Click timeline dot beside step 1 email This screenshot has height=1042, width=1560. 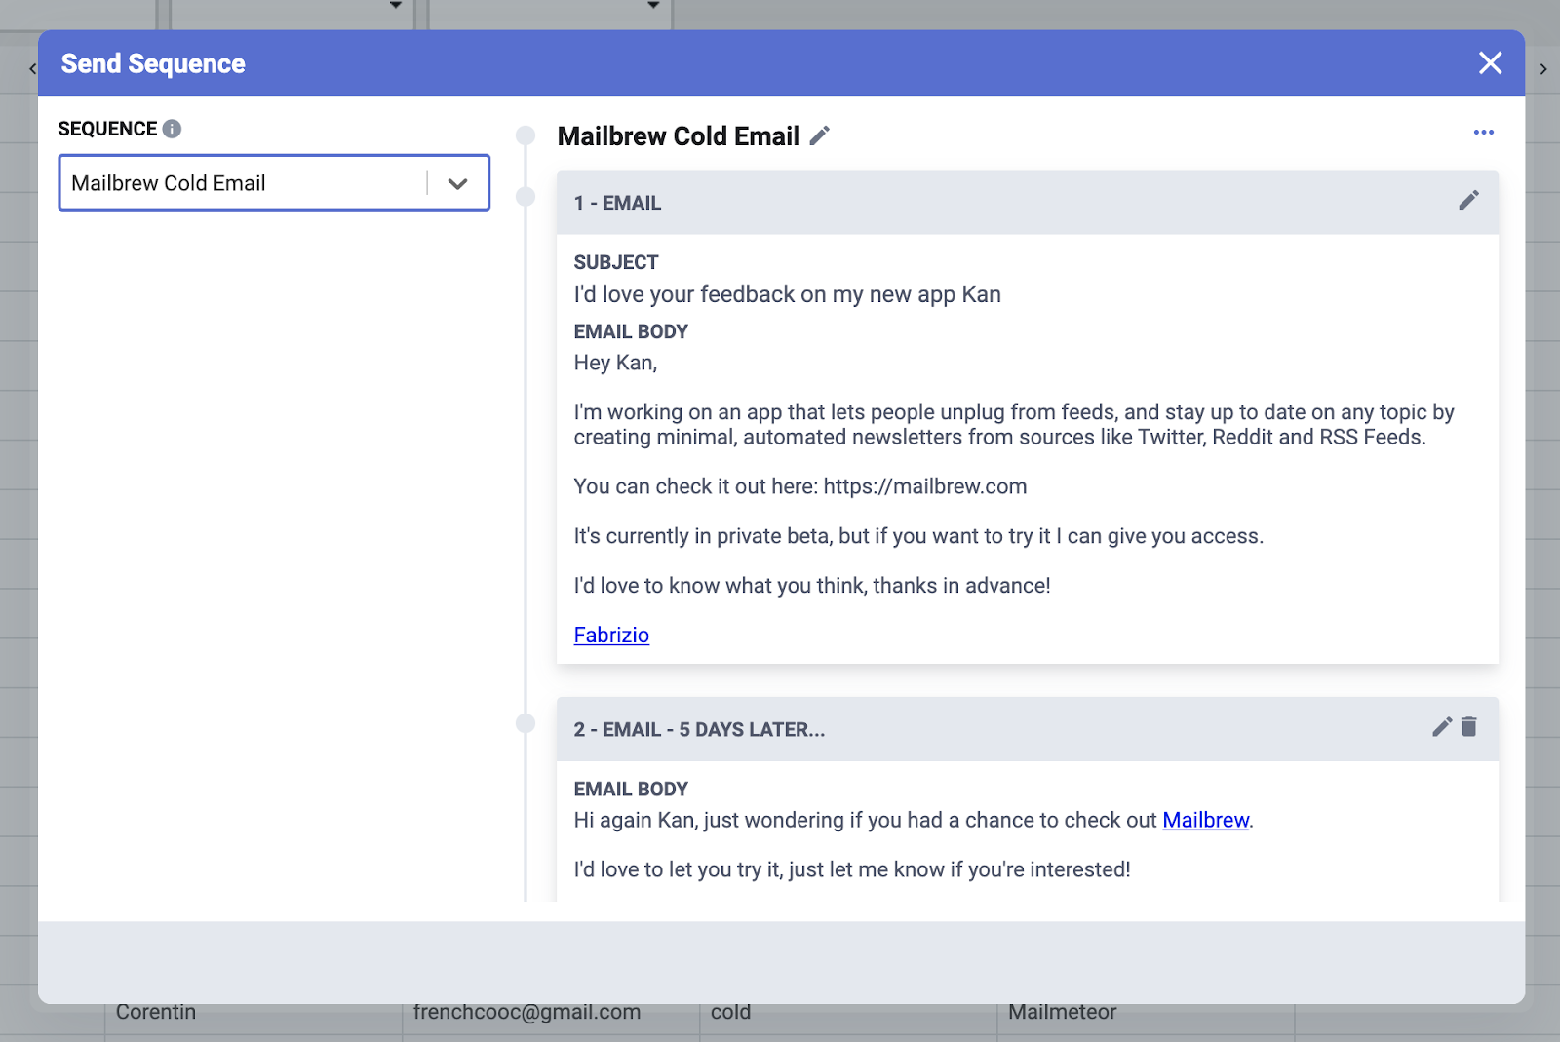[x=526, y=197]
